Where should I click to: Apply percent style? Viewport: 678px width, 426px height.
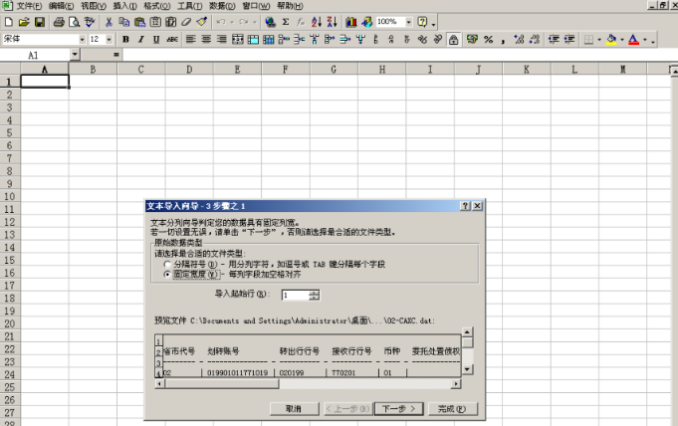coord(489,40)
